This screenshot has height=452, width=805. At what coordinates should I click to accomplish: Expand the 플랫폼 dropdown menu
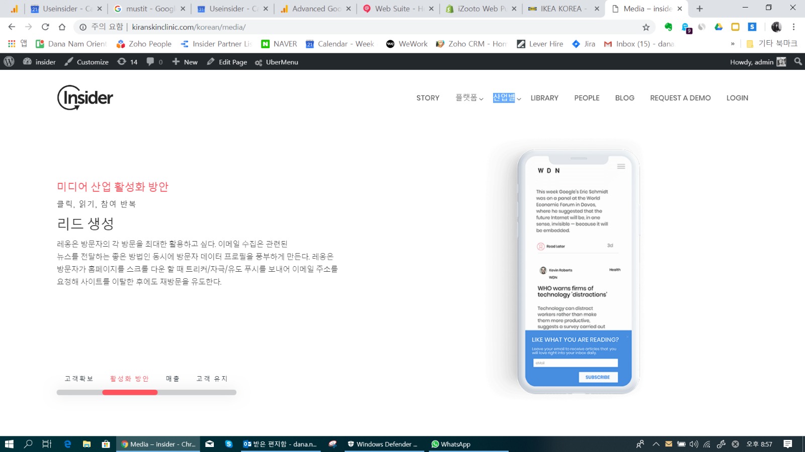point(469,98)
